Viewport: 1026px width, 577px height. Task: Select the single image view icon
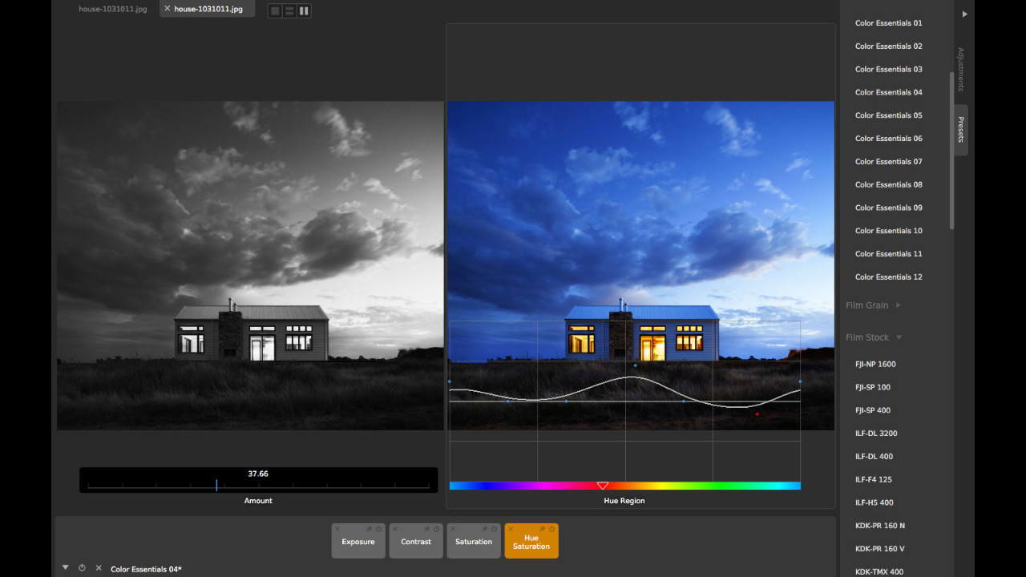click(x=275, y=10)
